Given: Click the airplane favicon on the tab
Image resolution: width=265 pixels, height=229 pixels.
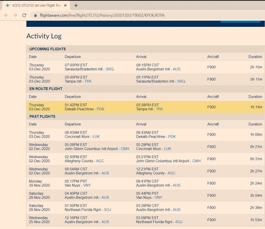Looking at the screenshot, I should (8, 5).
